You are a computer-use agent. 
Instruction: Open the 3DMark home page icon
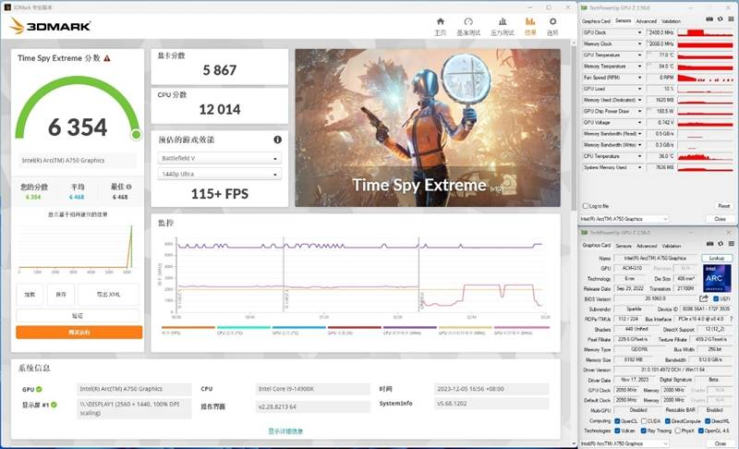(x=440, y=24)
